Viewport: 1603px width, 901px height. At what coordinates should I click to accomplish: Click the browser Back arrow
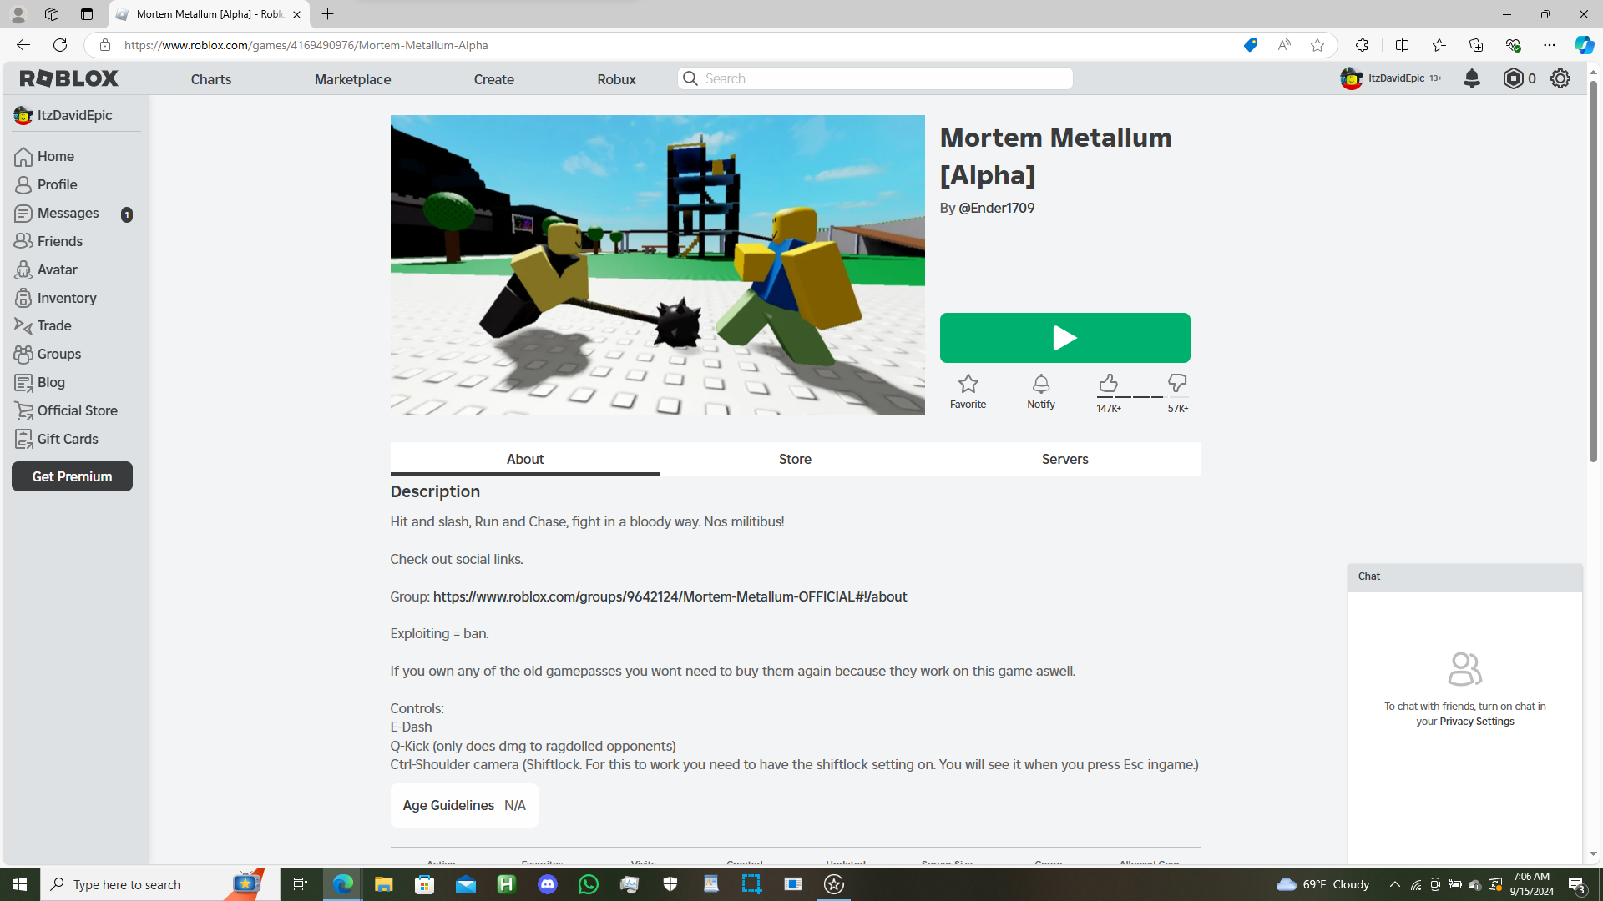click(23, 45)
